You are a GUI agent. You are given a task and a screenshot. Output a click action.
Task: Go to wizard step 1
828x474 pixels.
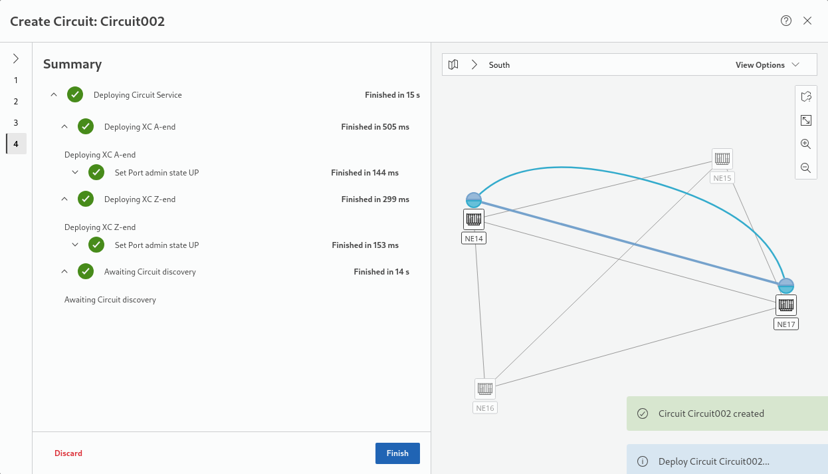[16, 80]
